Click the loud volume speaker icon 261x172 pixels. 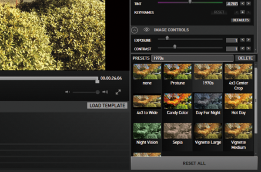click(x=105, y=92)
